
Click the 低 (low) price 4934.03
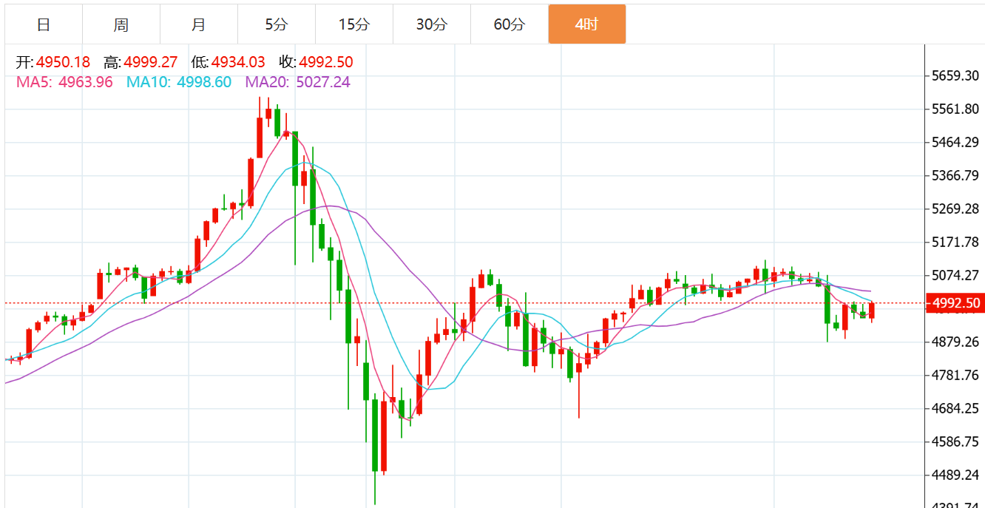[238, 62]
